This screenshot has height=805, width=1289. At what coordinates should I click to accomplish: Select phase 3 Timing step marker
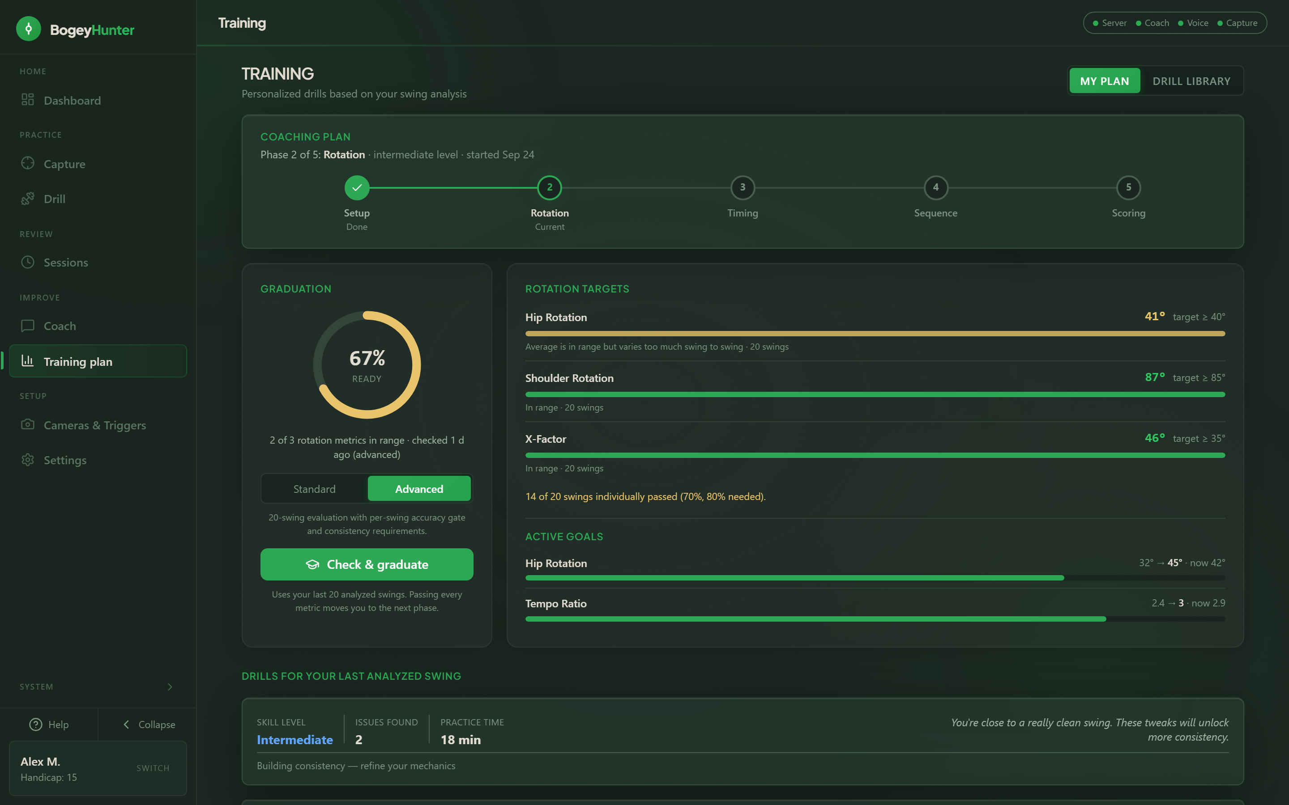click(743, 187)
